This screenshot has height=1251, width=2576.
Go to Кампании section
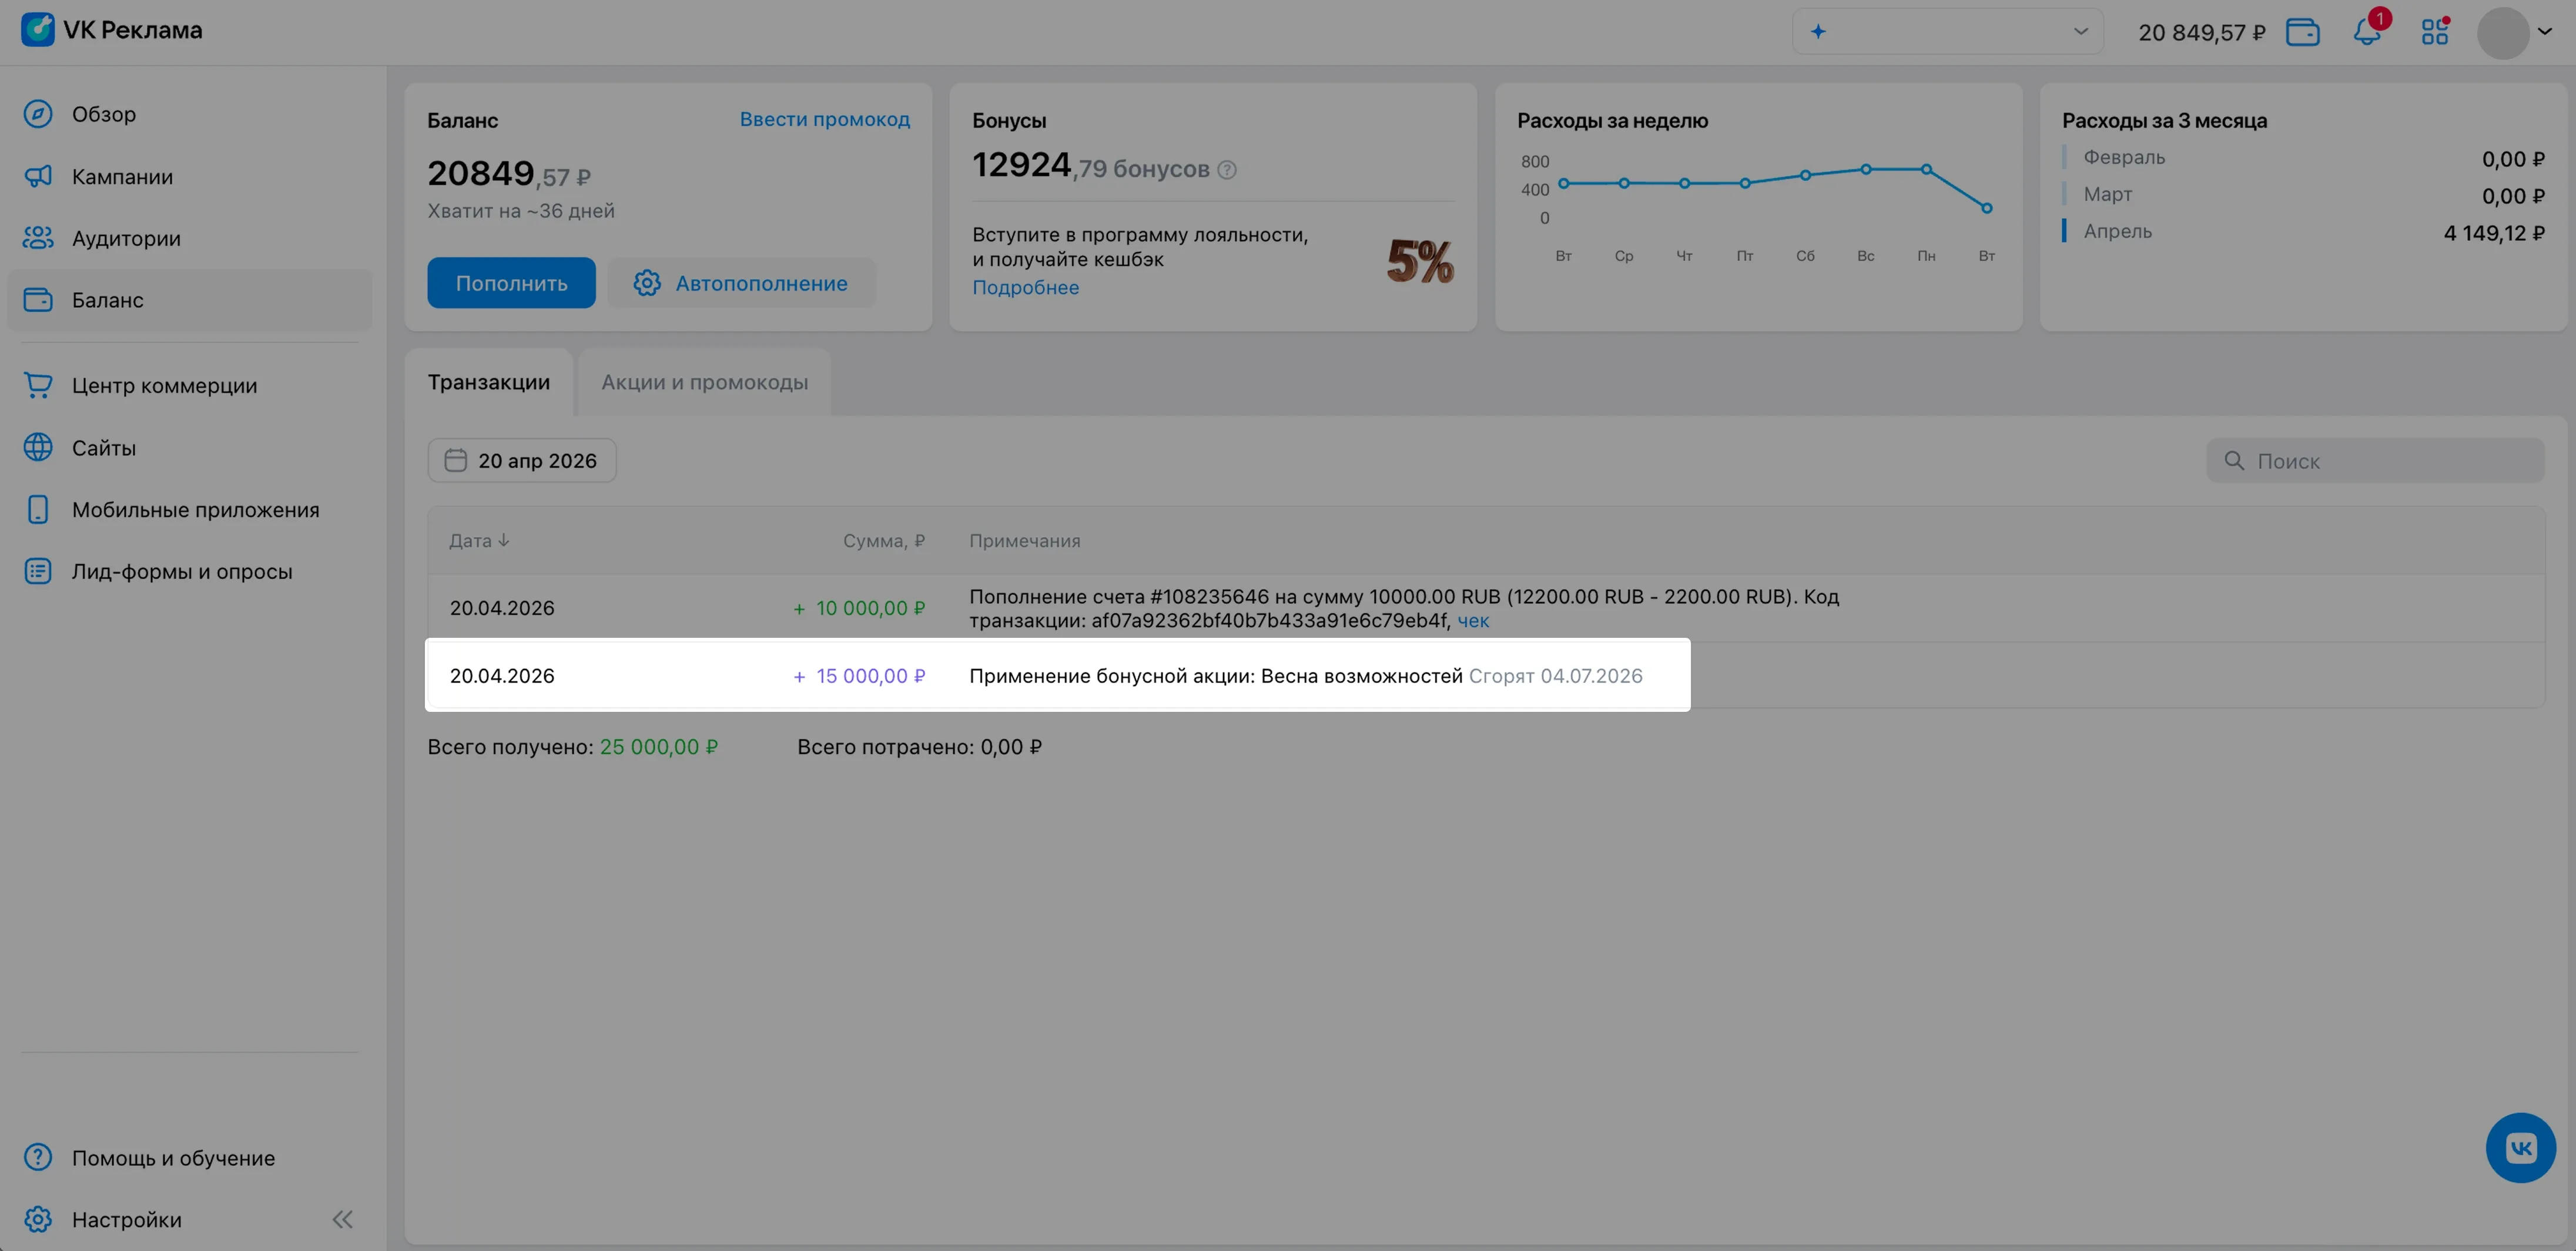(x=190, y=177)
